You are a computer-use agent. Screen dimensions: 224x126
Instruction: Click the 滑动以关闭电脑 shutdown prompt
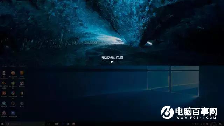[112, 57]
